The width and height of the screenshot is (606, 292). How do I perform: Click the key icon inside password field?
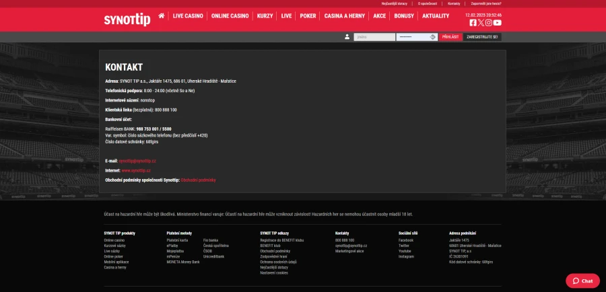tap(432, 37)
